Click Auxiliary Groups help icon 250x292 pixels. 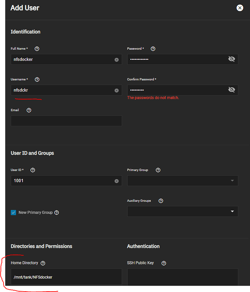coord(161,201)
